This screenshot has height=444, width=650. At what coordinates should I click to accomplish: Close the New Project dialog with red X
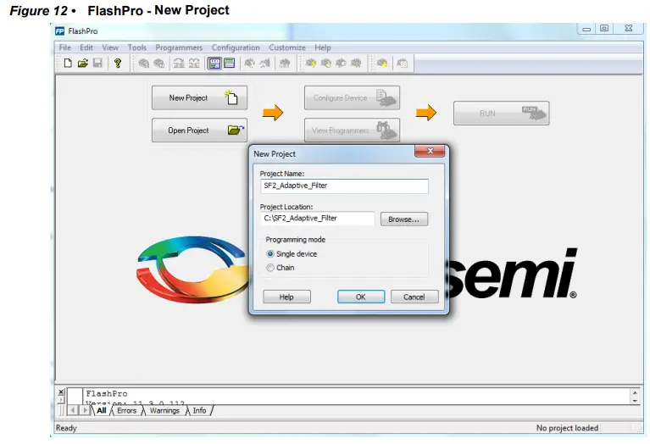point(430,151)
